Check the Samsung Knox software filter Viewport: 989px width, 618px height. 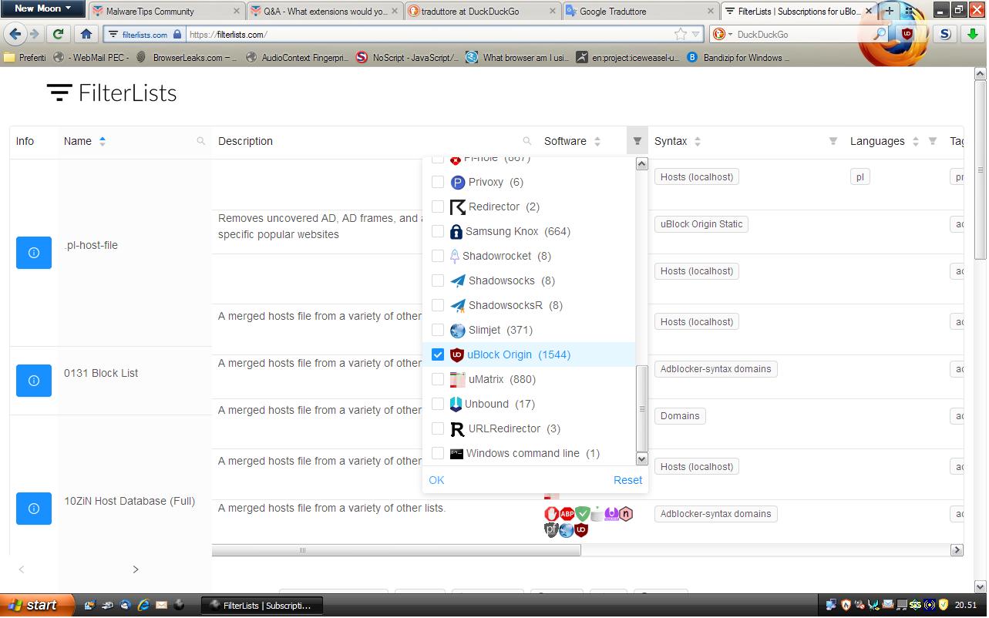point(438,231)
